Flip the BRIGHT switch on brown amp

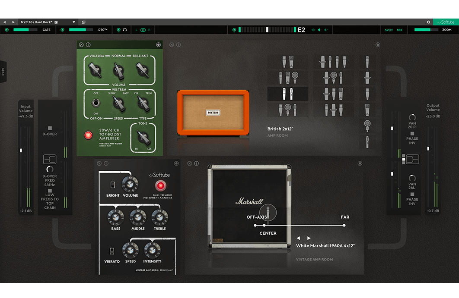click(112, 185)
